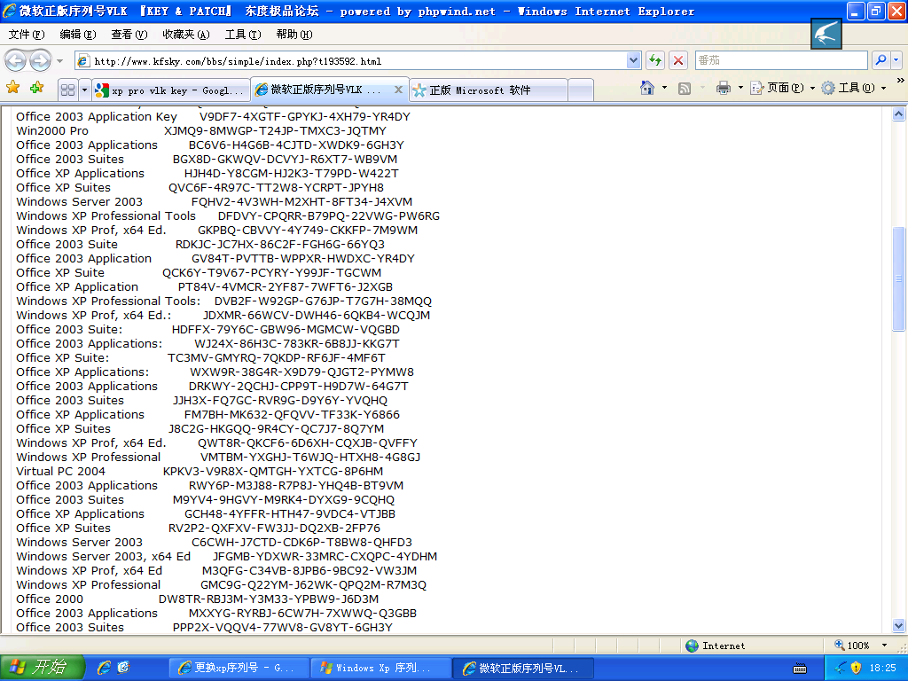Open the tab list dropdown
The image size is (908, 681).
pyautogui.click(x=84, y=90)
